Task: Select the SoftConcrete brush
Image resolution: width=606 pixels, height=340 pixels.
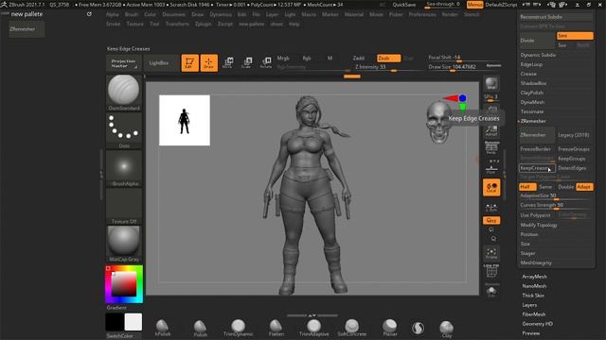Action: pyautogui.click(x=351, y=328)
